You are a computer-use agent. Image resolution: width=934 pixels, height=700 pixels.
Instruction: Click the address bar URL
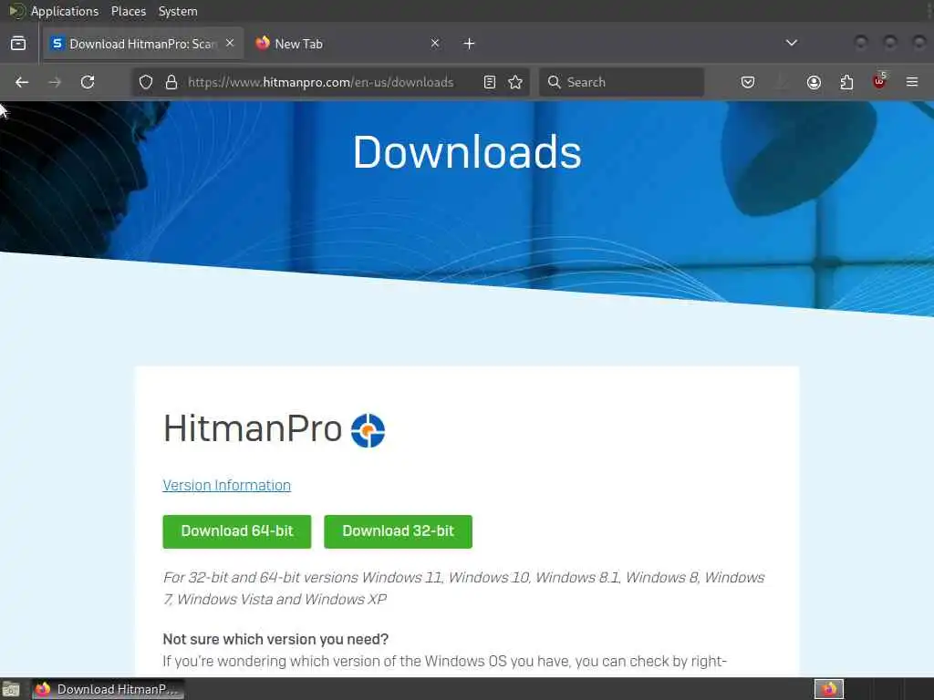tap(320, 82)
